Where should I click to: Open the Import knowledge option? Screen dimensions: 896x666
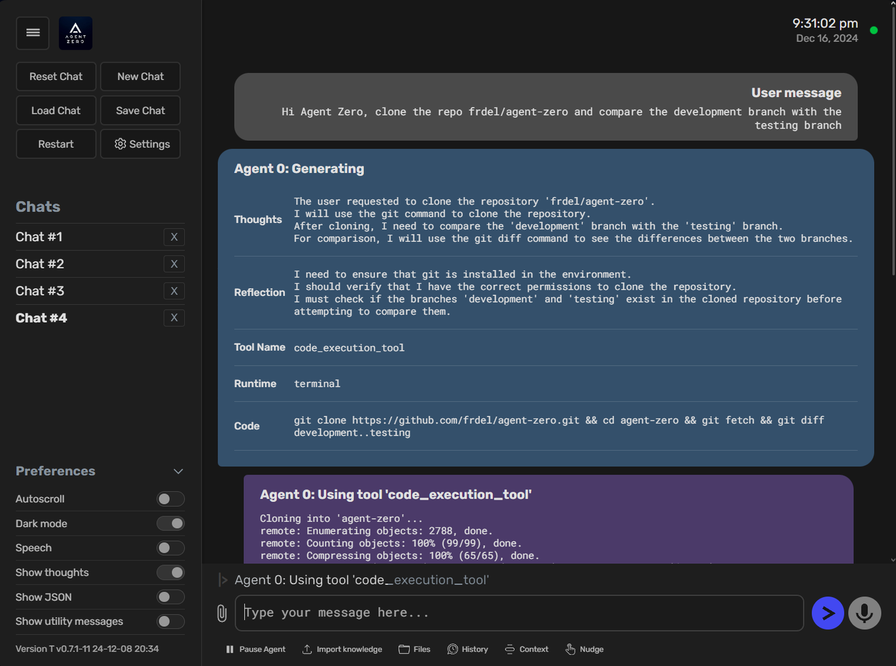click(342, 649)
